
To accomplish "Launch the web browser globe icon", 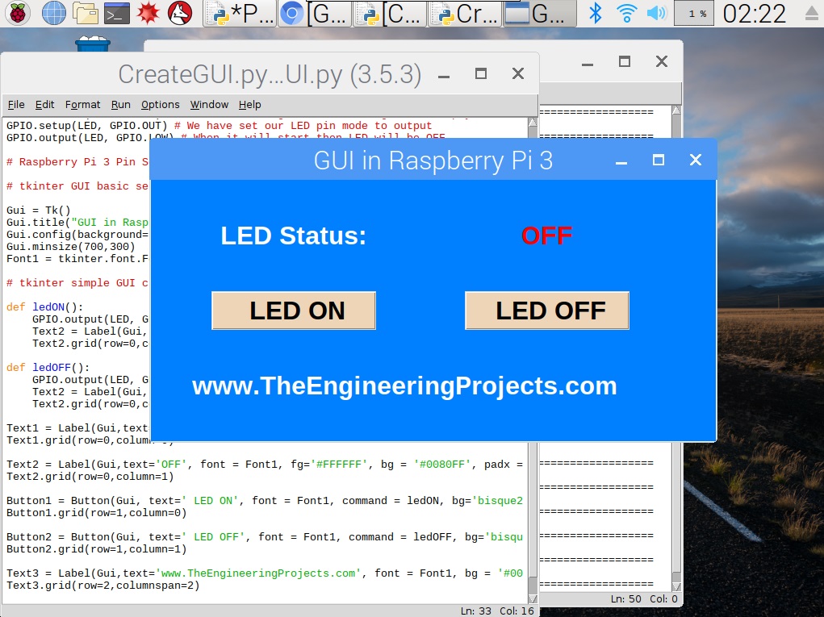I will (x=53, y=13).
